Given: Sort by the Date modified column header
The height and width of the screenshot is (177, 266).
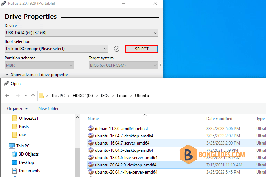Looking at the screenshot, I should pyautogui.click(x=219, y=119).
